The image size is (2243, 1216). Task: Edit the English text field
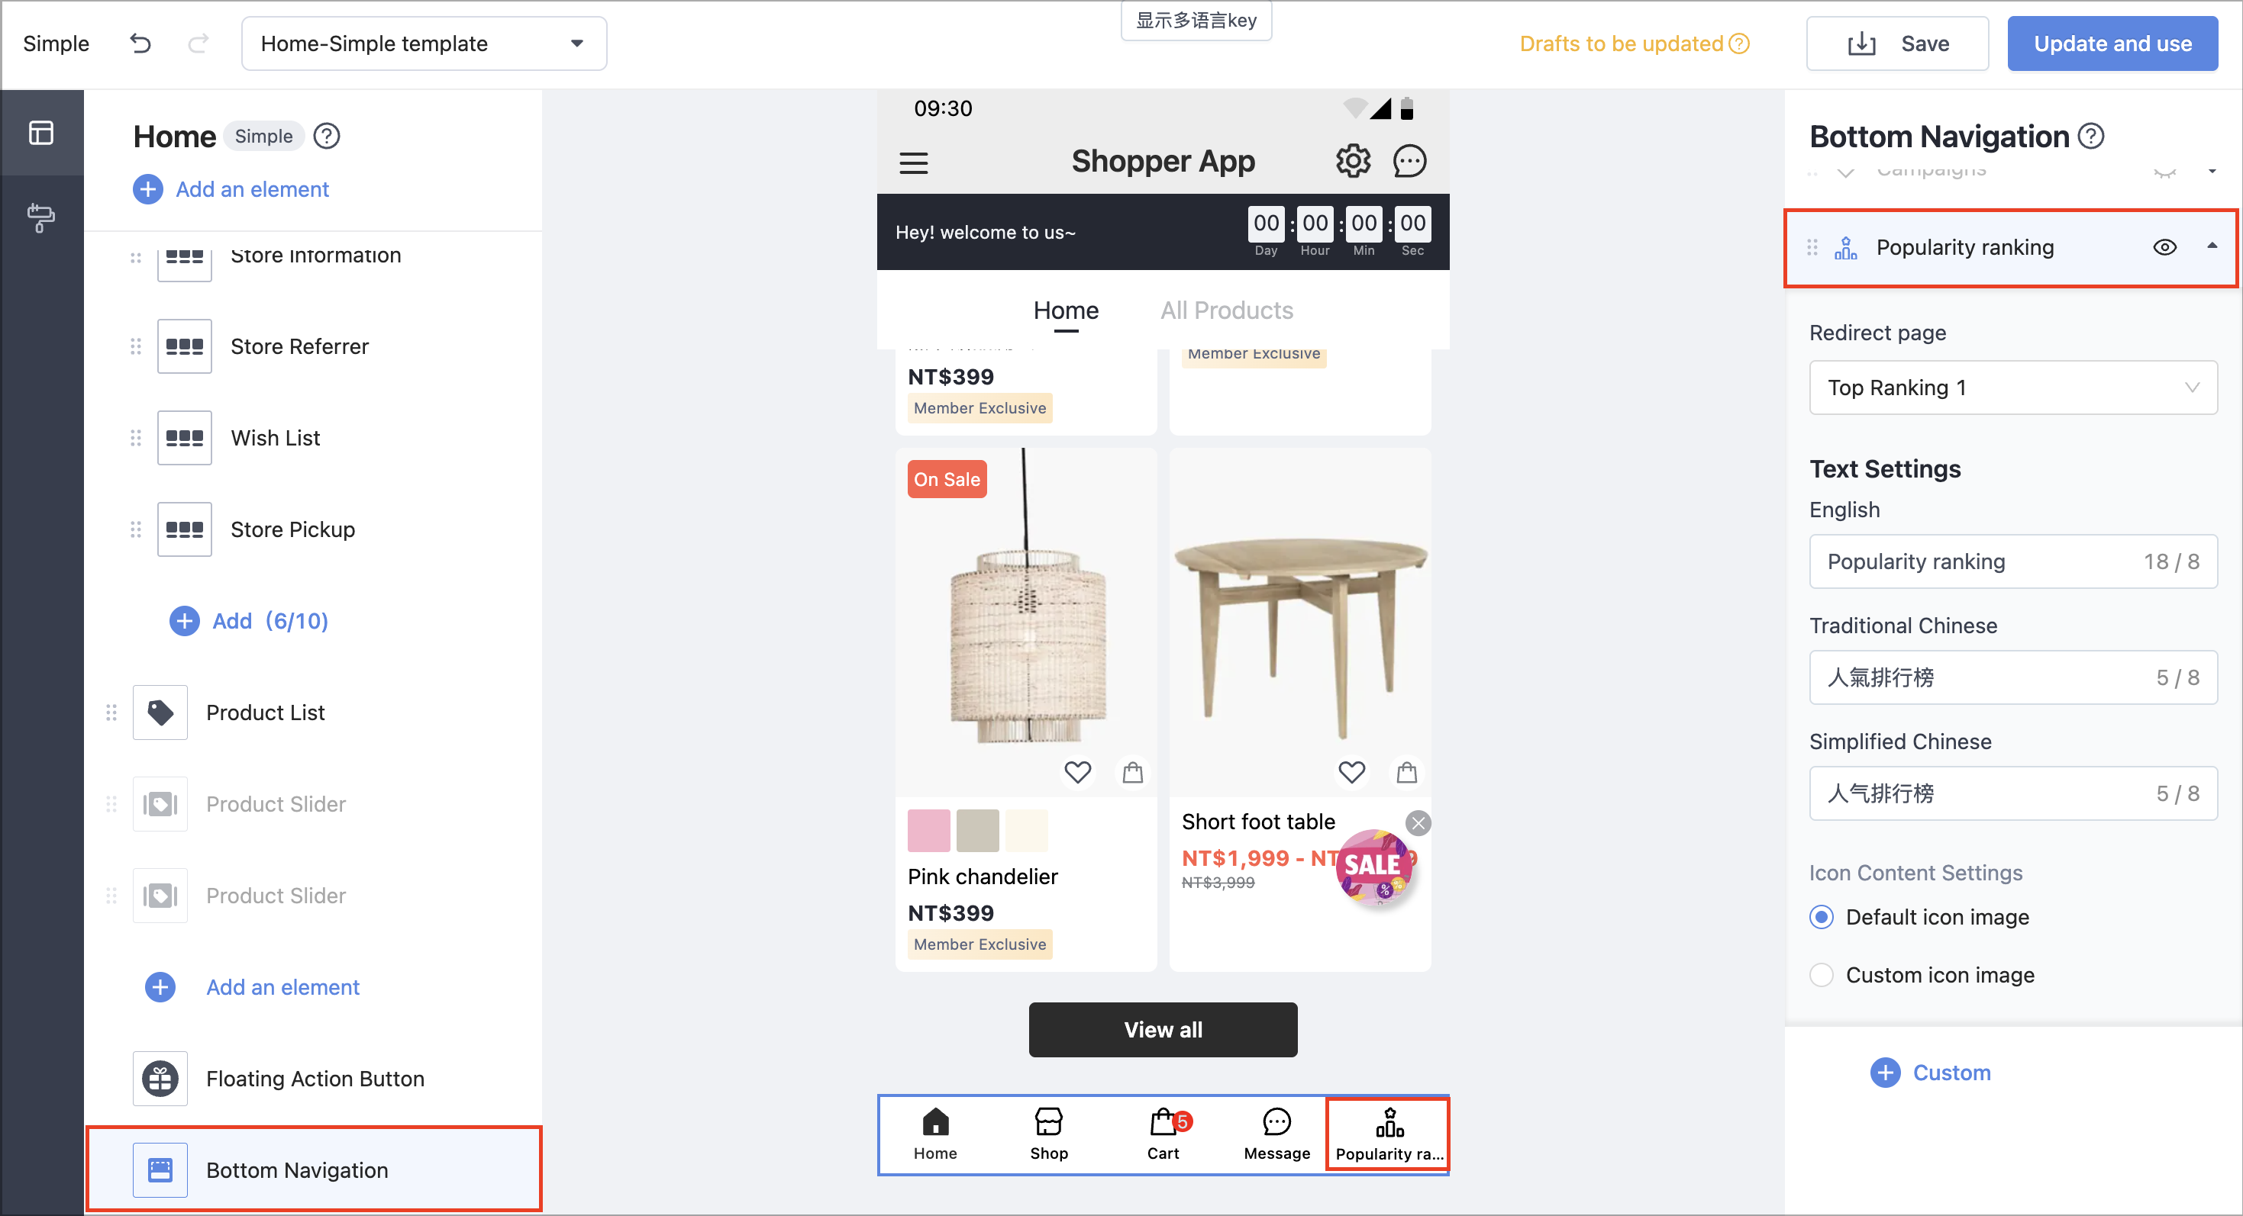tap(2013, 562)
